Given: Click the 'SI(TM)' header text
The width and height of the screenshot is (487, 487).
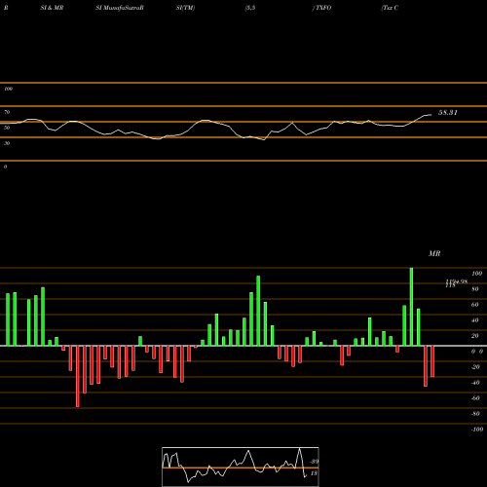Looking at the screenshot, I should pos(185,8).
